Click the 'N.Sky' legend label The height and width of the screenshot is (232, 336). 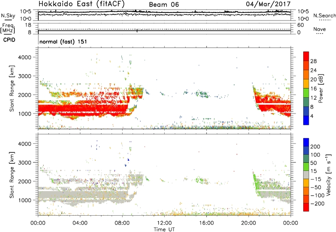click(8, 15)
